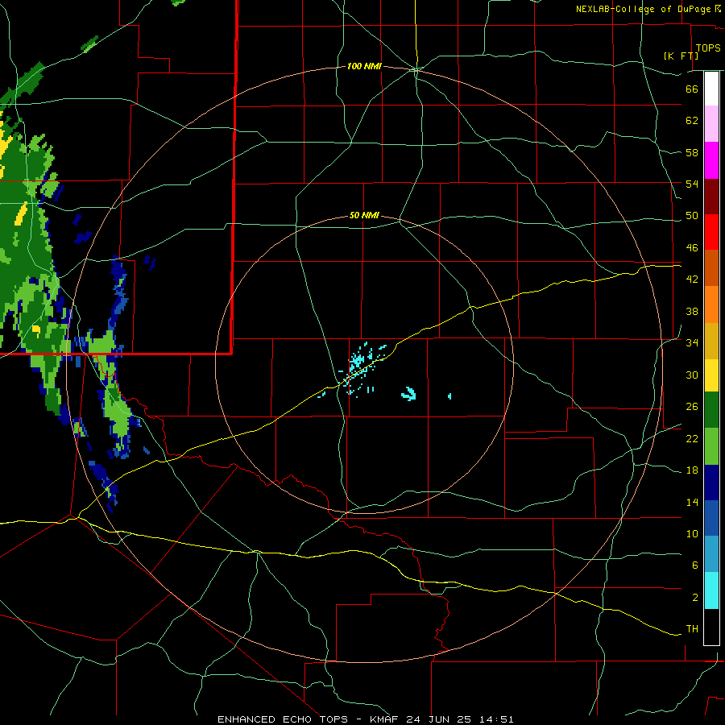Click the cyan legend swatch
Viewport: 725px width, 725px height.
point(711,591)
